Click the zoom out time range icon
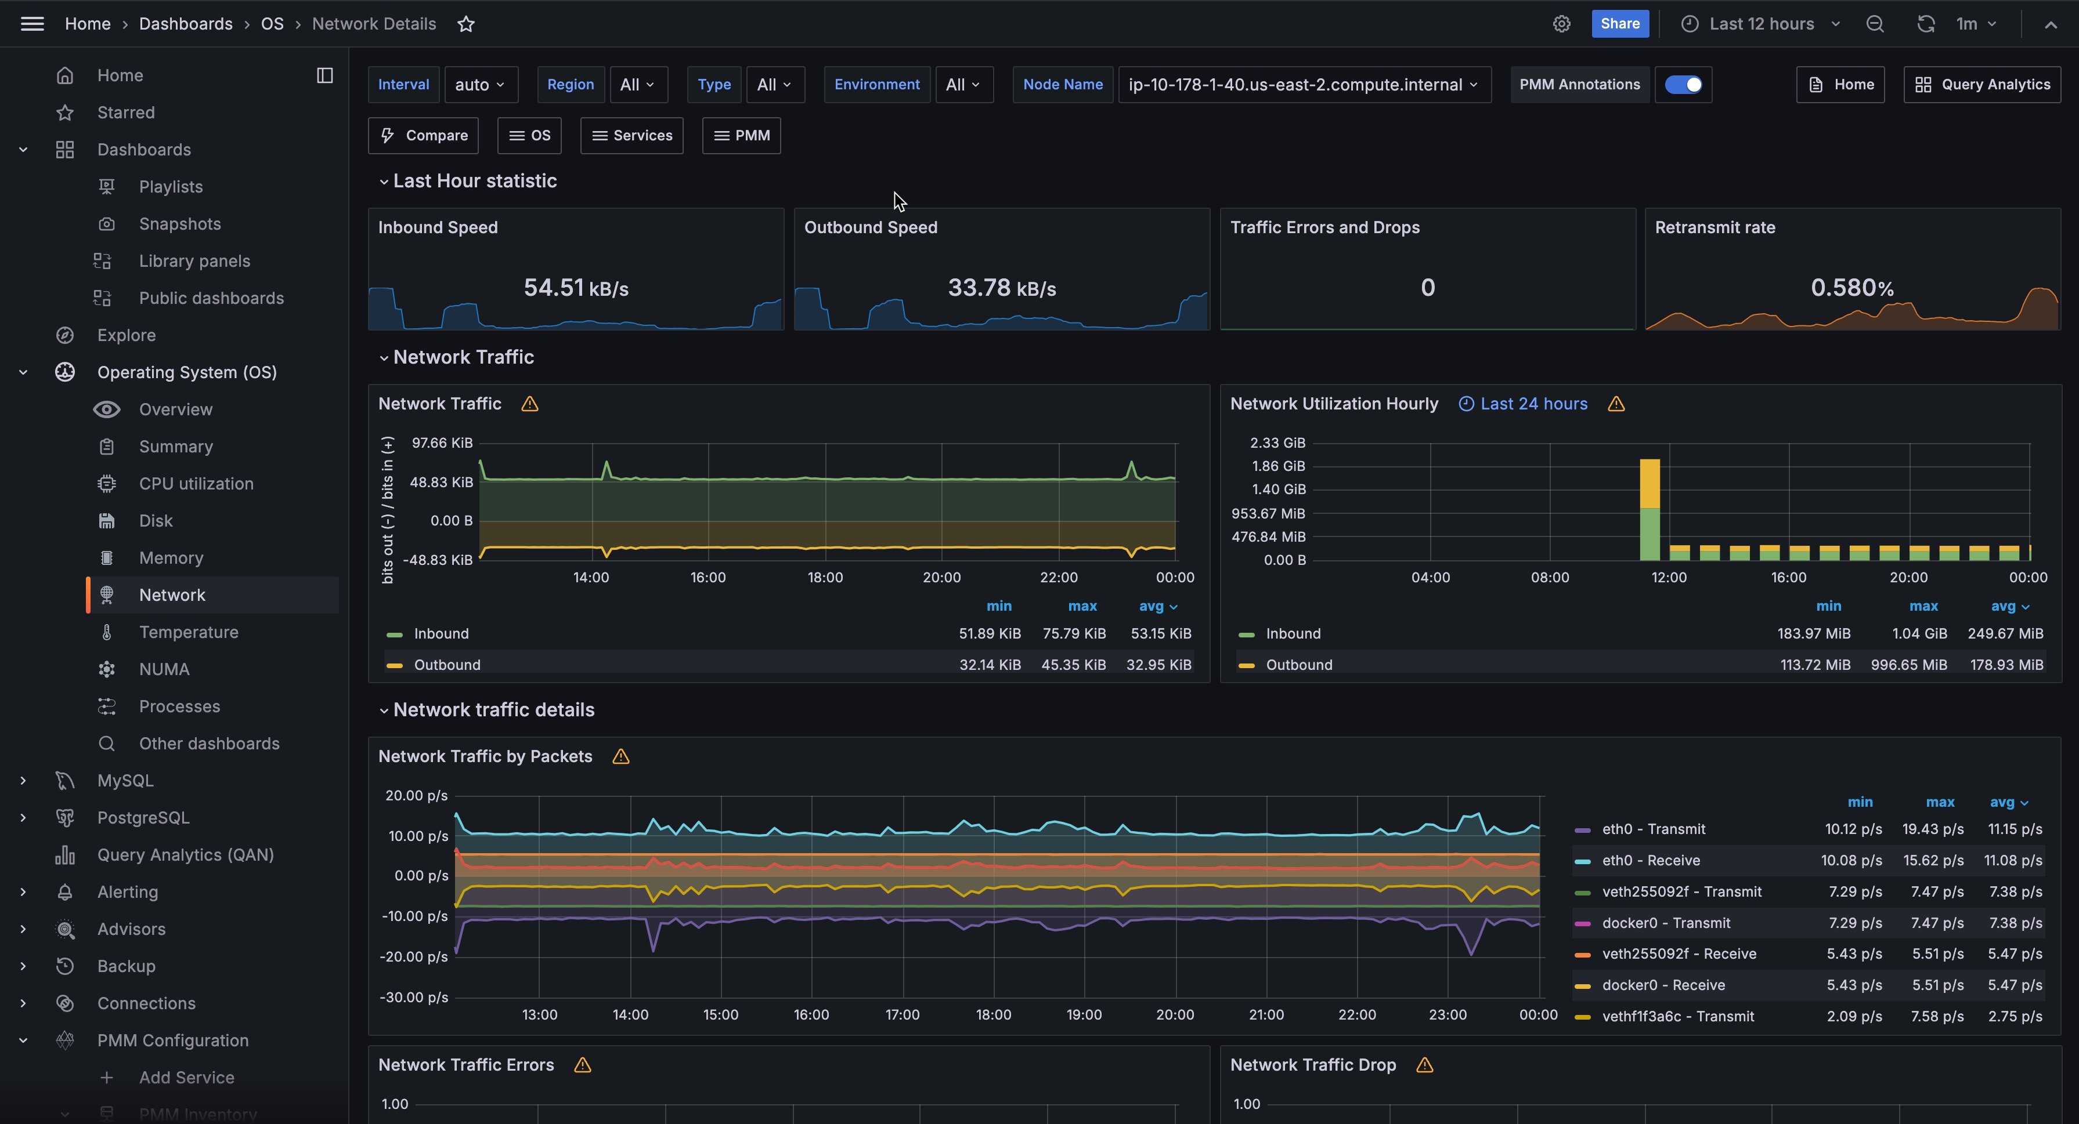Screen dimensions: 2079x1124 click(x=1874, y=24)
